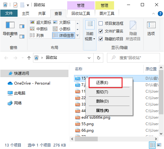Screen dimensions: 164x149
Task: Select 网络 in navigation pane
Action: (15, 103)
